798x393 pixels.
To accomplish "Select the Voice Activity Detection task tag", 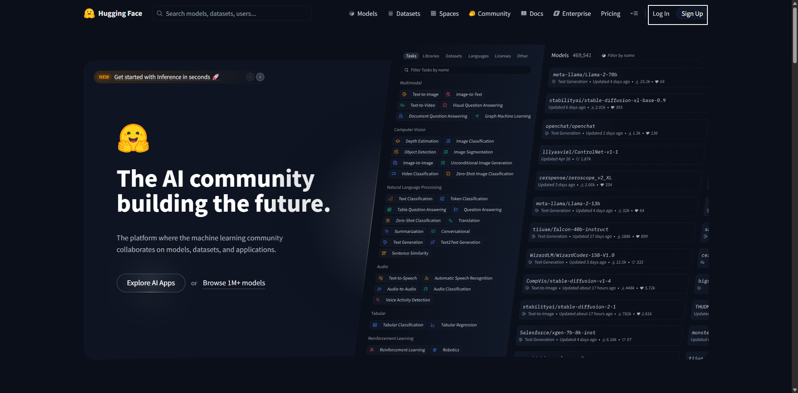I will click(403, 300).
